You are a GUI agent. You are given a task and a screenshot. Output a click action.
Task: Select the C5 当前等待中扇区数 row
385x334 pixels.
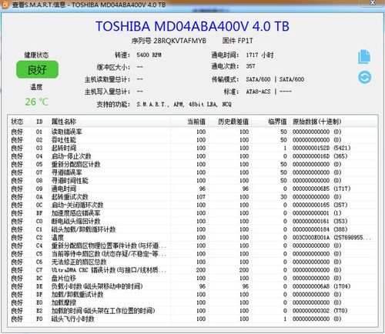pos(192,254)
